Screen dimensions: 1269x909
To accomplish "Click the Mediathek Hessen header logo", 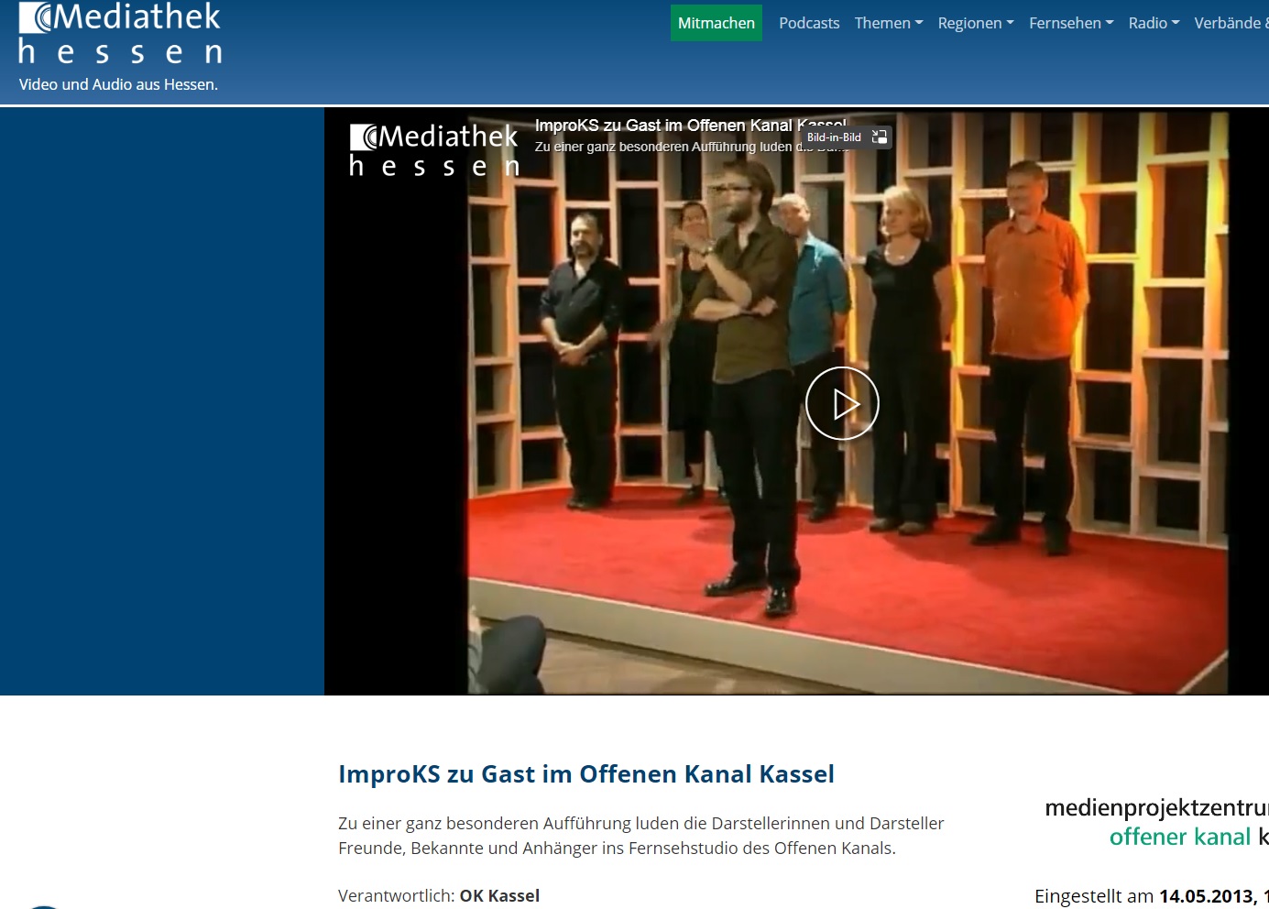I will pyautogui.click(x=120, y=33).
